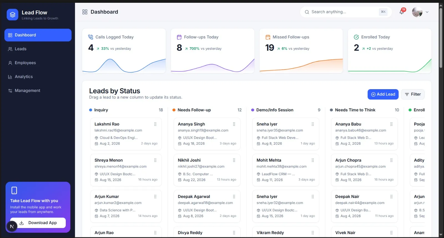Click the check icon in Enrolled Today card
Screen dimensions: 444x238
click(x=356, y=37)
